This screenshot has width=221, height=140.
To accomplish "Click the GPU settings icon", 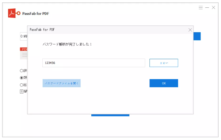I will click(x=22, y=91).
